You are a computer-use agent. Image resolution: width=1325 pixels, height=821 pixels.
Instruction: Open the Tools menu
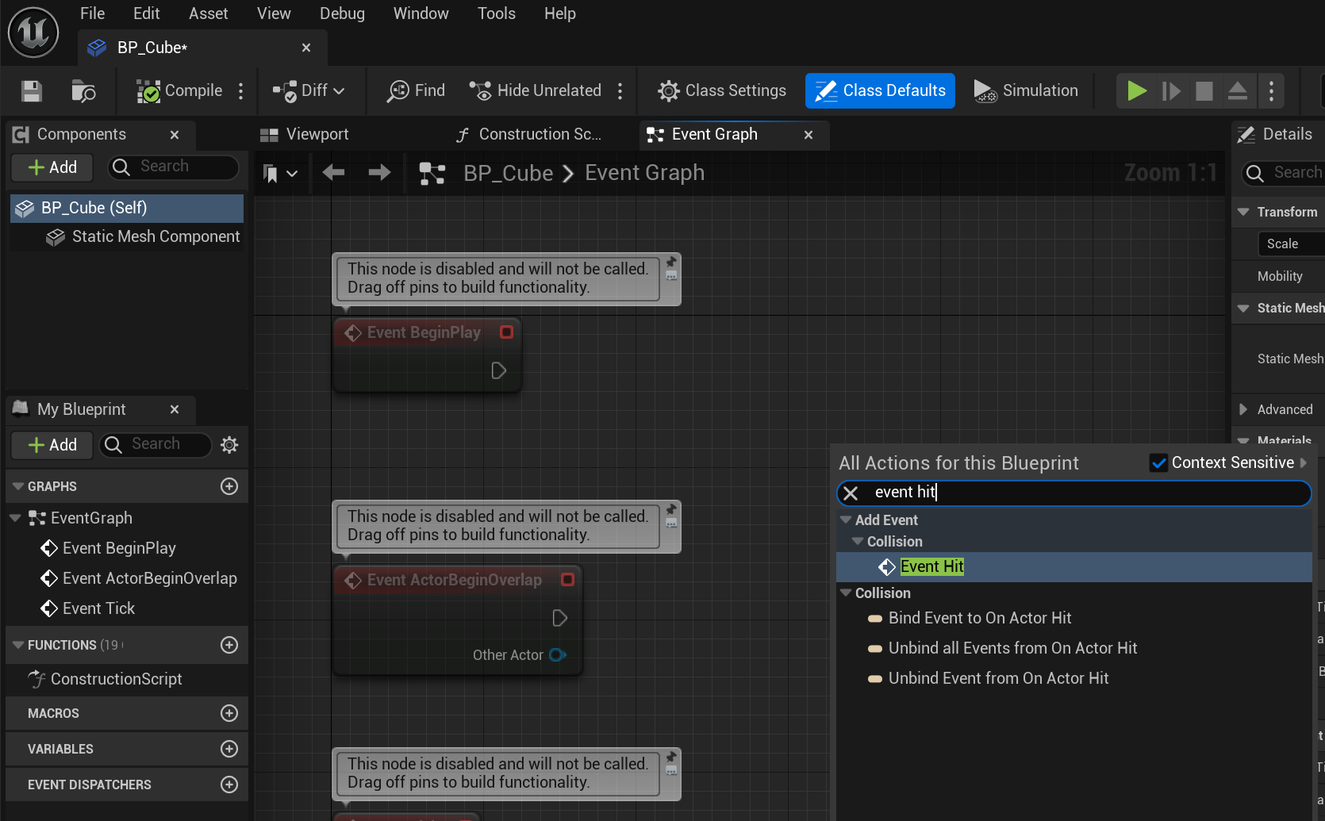pyautogui.click(x=497, y=13)
